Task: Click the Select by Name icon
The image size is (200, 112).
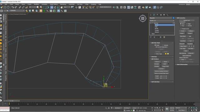Action: [41, 7]
